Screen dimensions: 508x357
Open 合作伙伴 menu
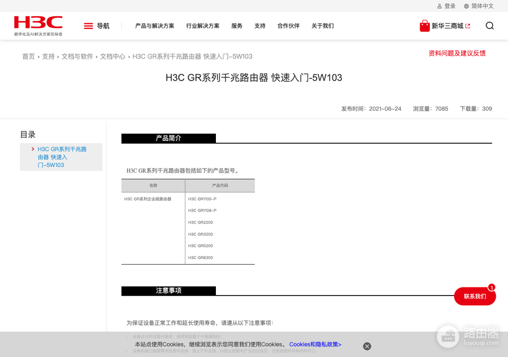pos(288,26)
